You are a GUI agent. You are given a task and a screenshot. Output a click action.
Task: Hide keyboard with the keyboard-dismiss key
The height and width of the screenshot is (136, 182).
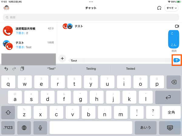tap(170, 128)
